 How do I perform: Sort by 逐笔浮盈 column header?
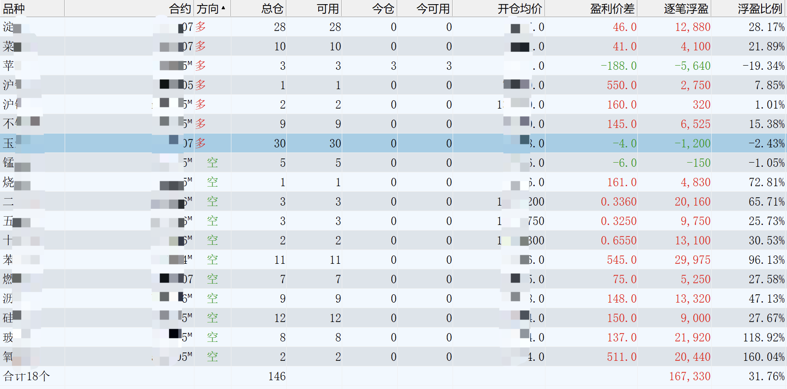pos(686,9)
